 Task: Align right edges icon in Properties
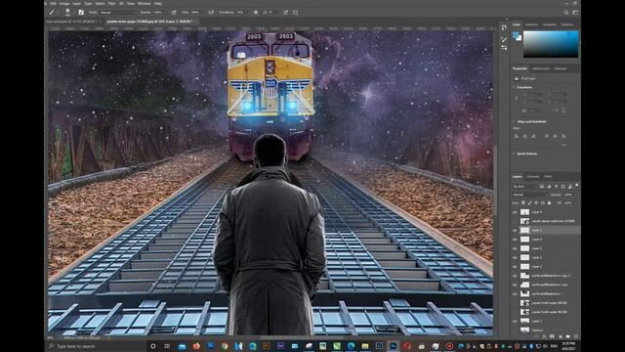[x=533, y=136]
